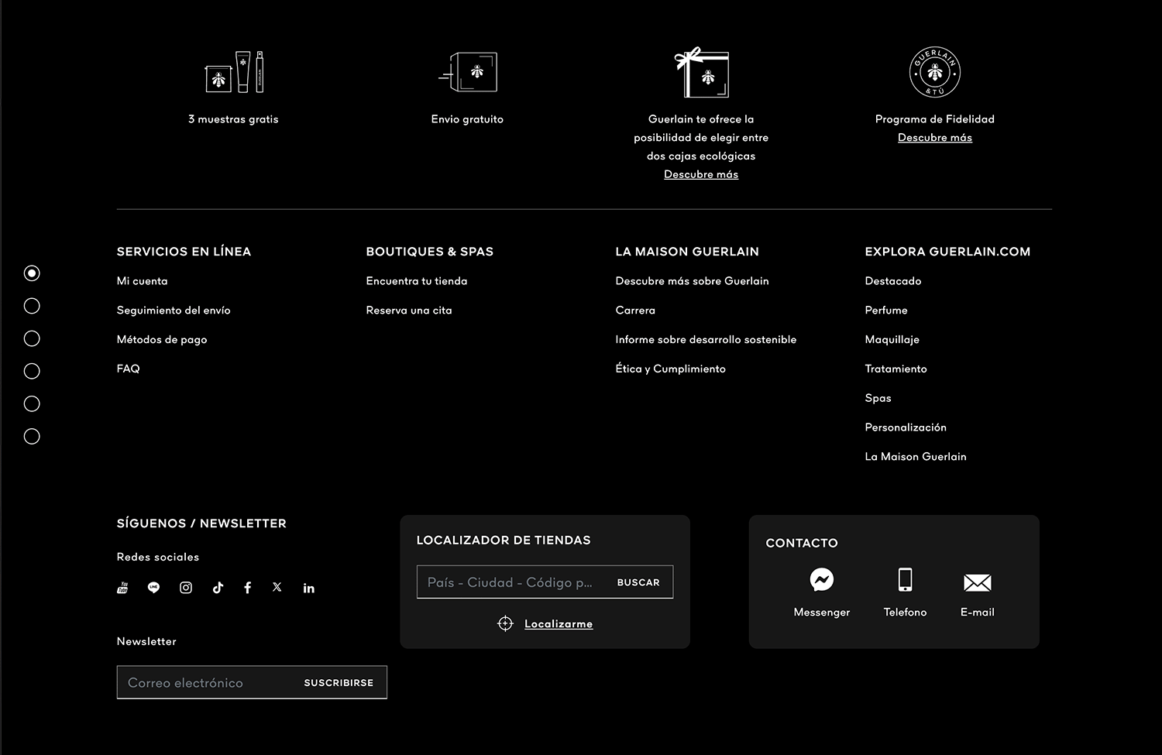The width and height of the screenshot is (1162, 755).
Task: Contact via the Messenger icon
Action: point(822,579)
